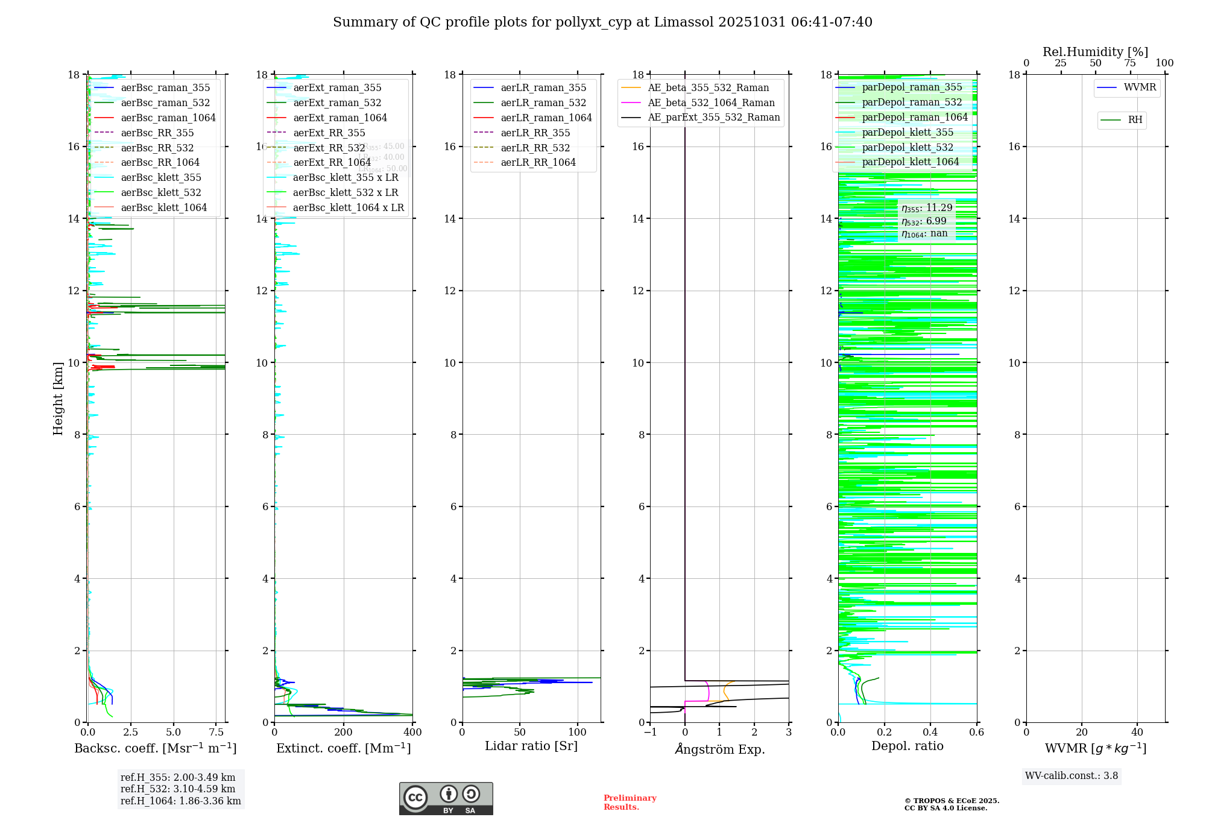
Task: Click the WVMR legend entry
Action: pyautogui.click(x=1139, y=87)
